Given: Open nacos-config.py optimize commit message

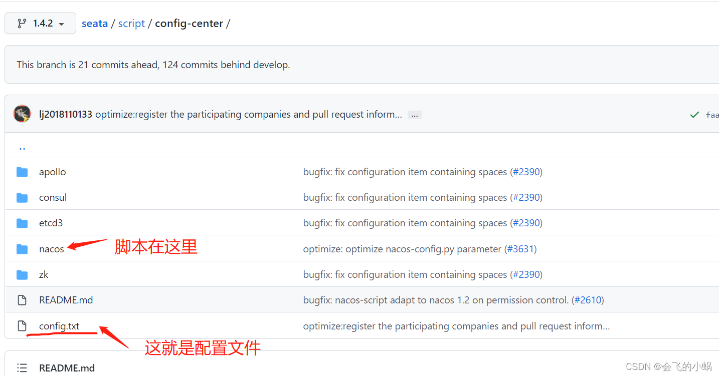Looking at the screenshot, I should tap(402, 249).
